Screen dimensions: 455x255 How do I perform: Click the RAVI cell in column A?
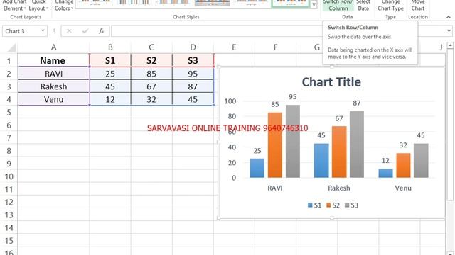(54, 74)
